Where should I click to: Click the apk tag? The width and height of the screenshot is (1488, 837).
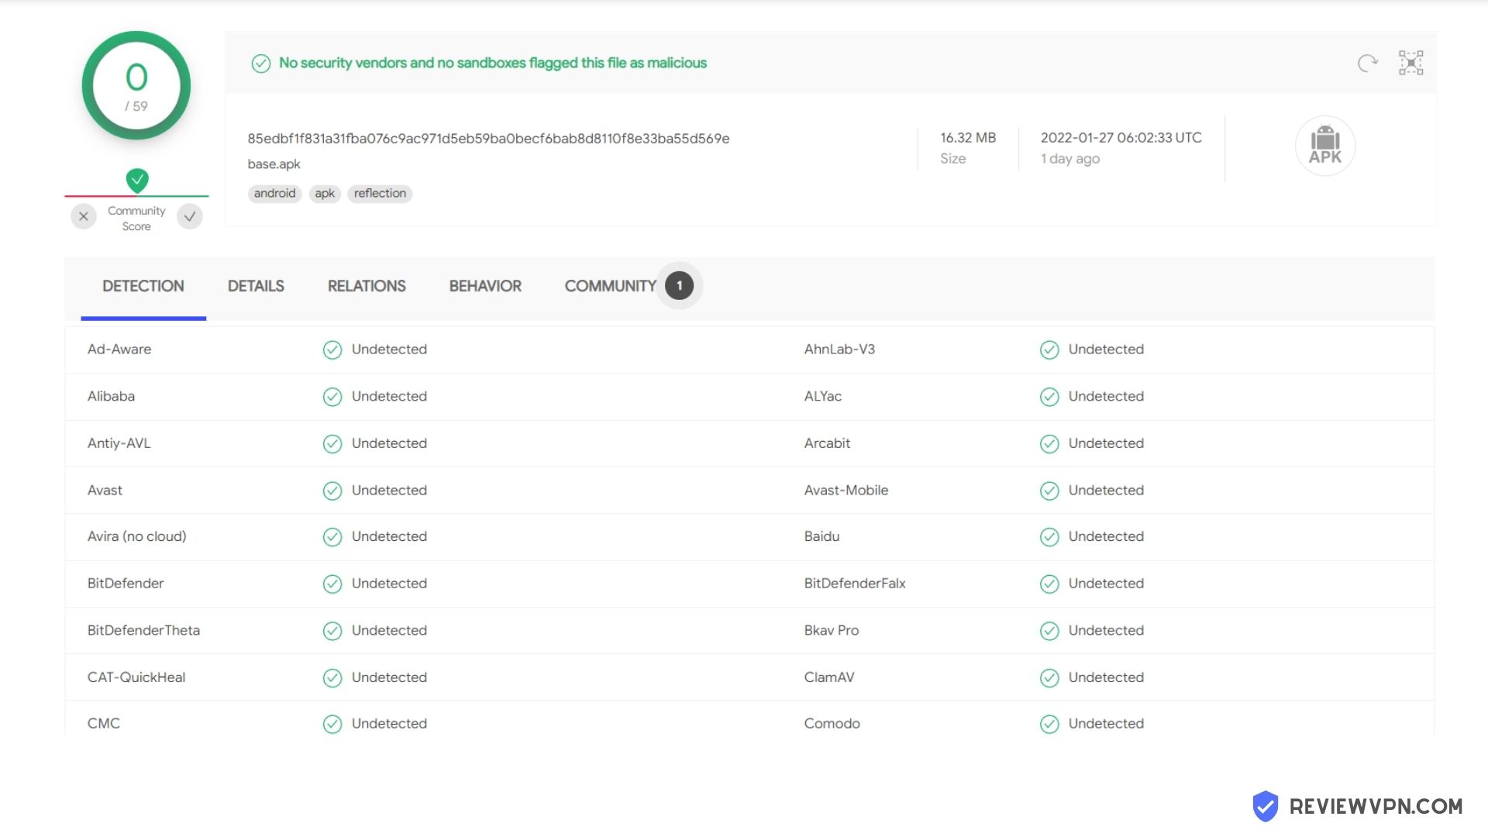click(x=325, y=194)
